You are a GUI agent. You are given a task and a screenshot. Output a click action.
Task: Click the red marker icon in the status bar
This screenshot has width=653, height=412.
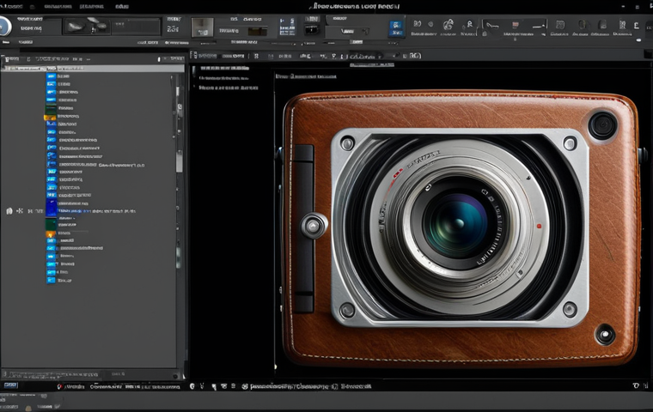(59, 386)
